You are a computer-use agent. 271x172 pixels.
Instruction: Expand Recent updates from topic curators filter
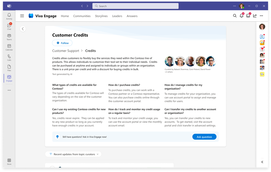tap(73, 154)
